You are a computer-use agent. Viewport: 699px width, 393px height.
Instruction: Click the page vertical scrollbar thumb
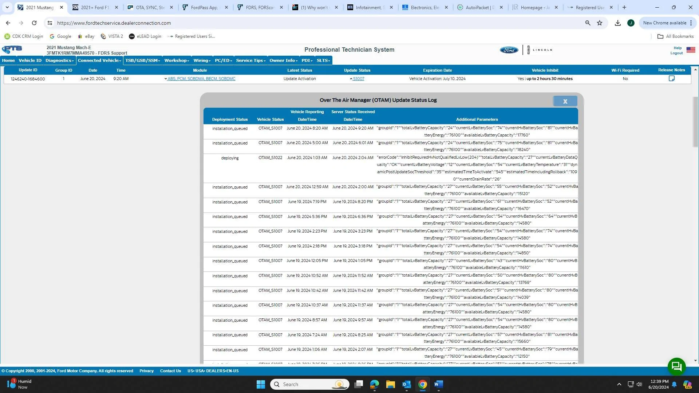(695, 122)
